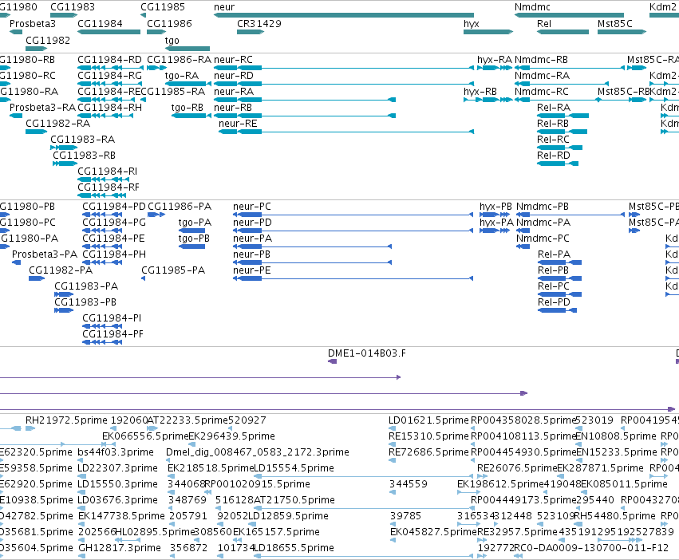Select protein Rel-PA
This screenshot has height=560, width=679.
coord(554,254)
